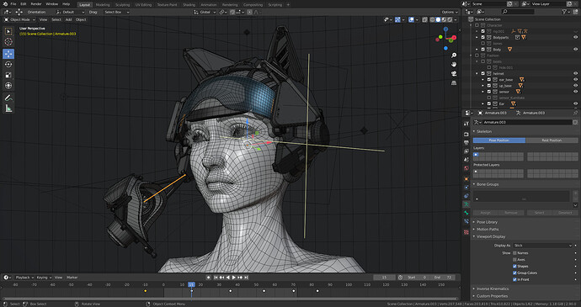Click the Blender logo icon

click(x=5, y=4)
